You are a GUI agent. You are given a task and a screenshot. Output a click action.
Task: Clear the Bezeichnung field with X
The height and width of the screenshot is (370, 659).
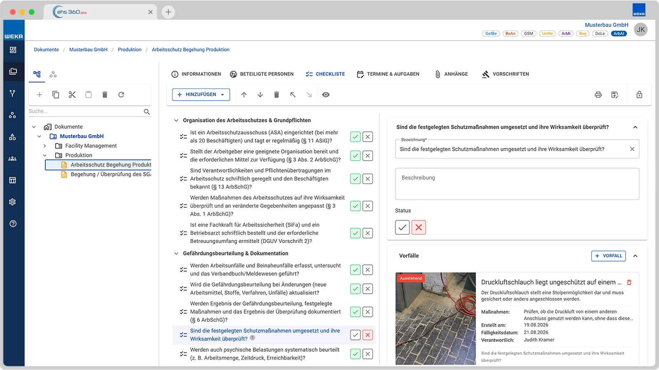(632, 149)
